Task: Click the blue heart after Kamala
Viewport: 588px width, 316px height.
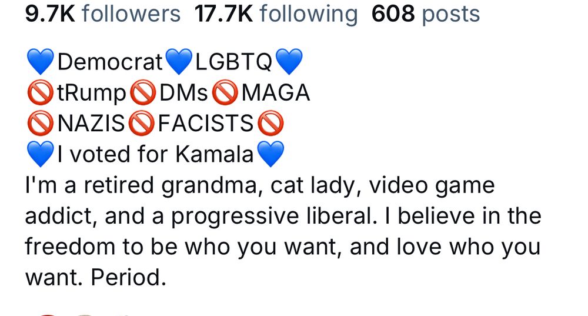Action: [270, 154]
